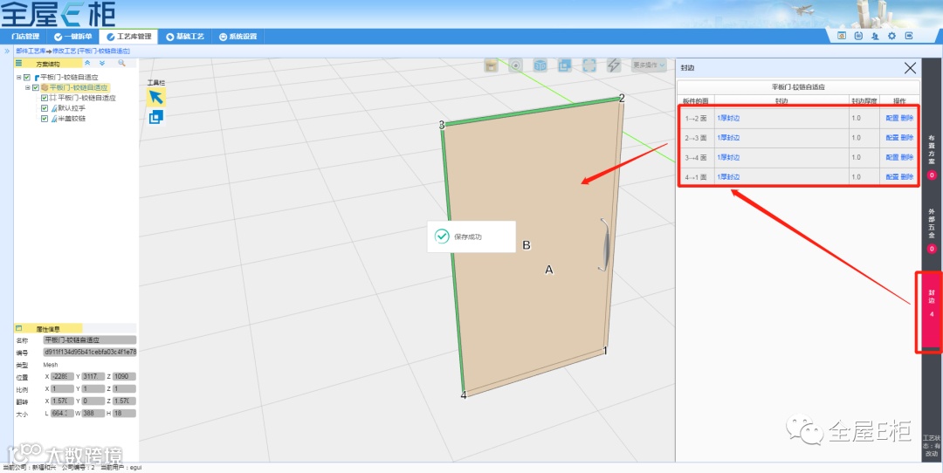The width and height of the screenshot is (943, 473).
Task: Open the 一键拆单 menu tab
Action: [72, 37]
